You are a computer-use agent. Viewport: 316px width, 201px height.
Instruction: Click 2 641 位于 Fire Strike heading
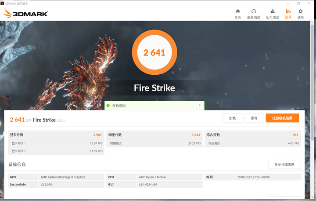[x=37, y=120]
